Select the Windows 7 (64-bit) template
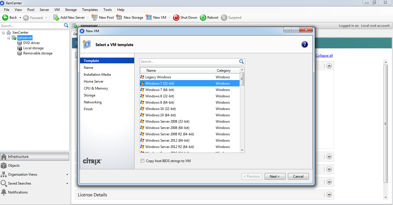The height and width of the screenshot is (205, 393). pyautogui.click(x=190, y=90)
